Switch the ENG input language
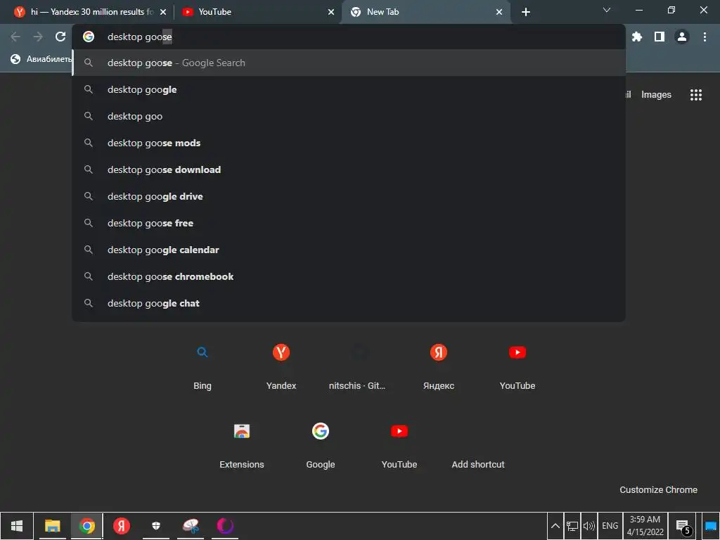720x540 pixels. pyautogui.click(x=610, y=526)
